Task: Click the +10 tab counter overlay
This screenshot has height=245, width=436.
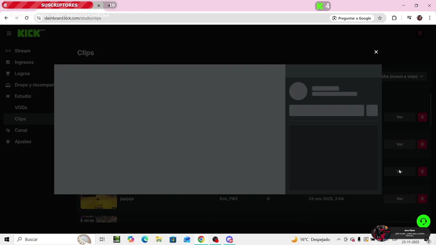Action: [x=111, y=5]
